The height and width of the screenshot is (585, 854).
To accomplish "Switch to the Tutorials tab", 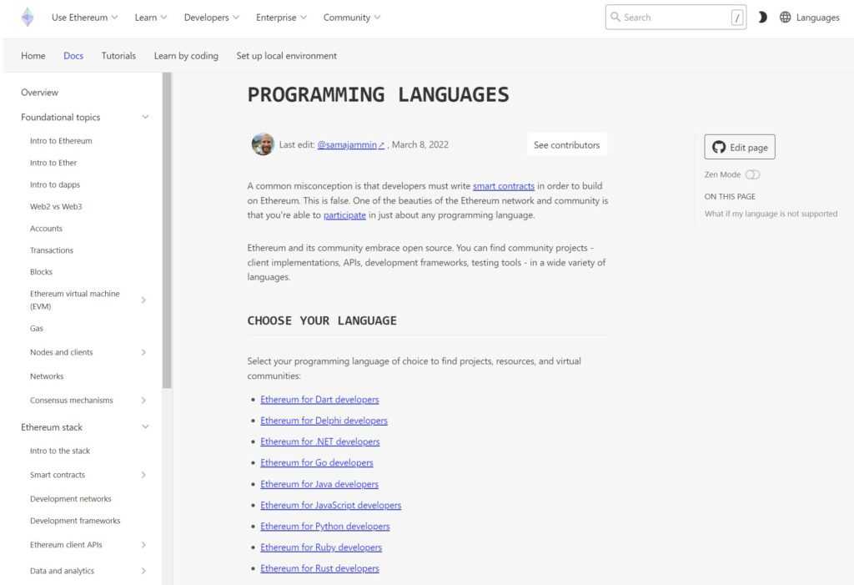I will [118, 55].
